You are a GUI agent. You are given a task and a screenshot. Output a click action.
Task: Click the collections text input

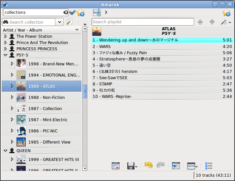point(33,12)
